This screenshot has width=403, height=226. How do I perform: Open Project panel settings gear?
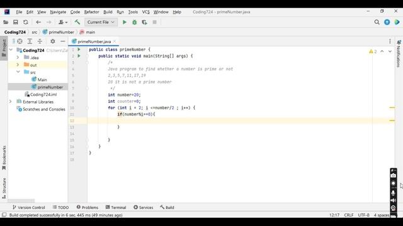pyautogui.click(x=53, y=41)
